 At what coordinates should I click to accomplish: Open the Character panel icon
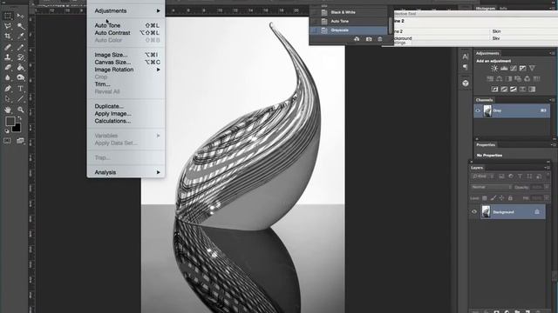pyautogui.click(x=466, y=57)
